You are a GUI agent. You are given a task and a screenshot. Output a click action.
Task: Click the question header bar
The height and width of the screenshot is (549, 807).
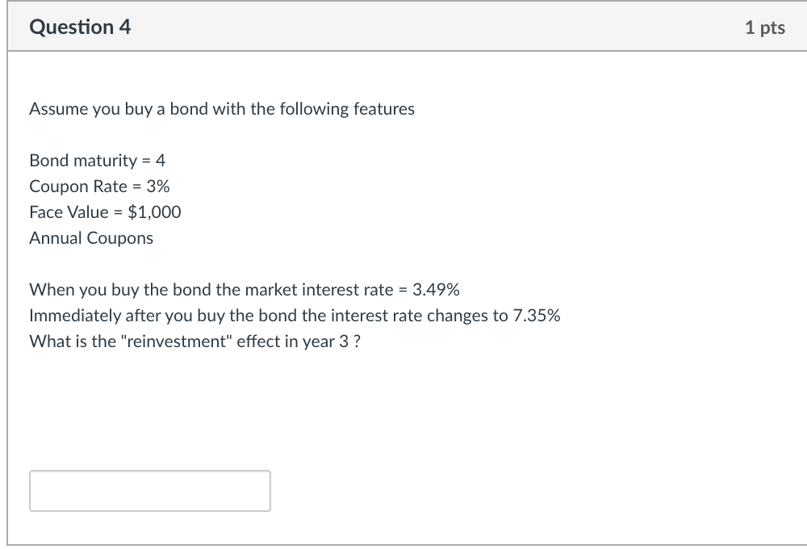click(x=403, y=27)
